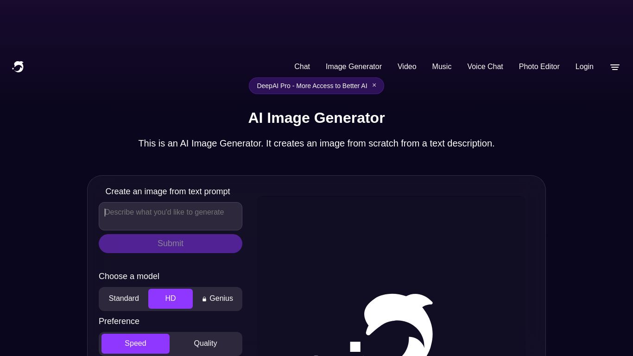Open the Photo Editor
The image size is (633, 356).
(x=539, y=67)
